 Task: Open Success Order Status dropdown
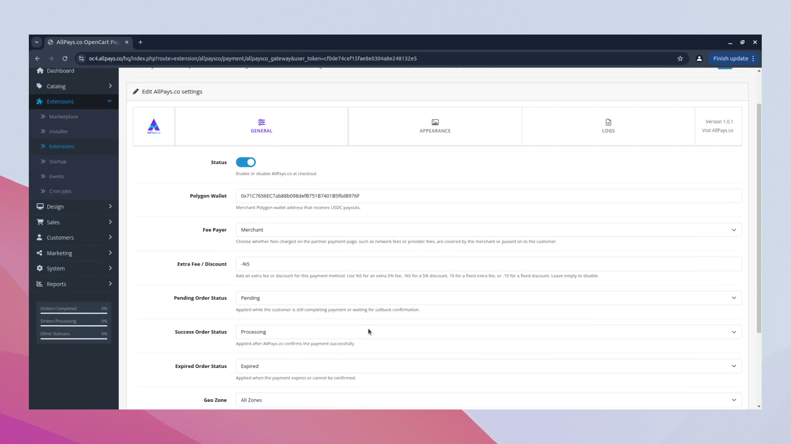[489, 332]
